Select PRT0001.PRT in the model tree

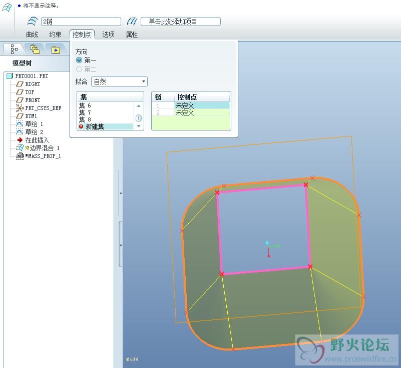pos(32,76)
